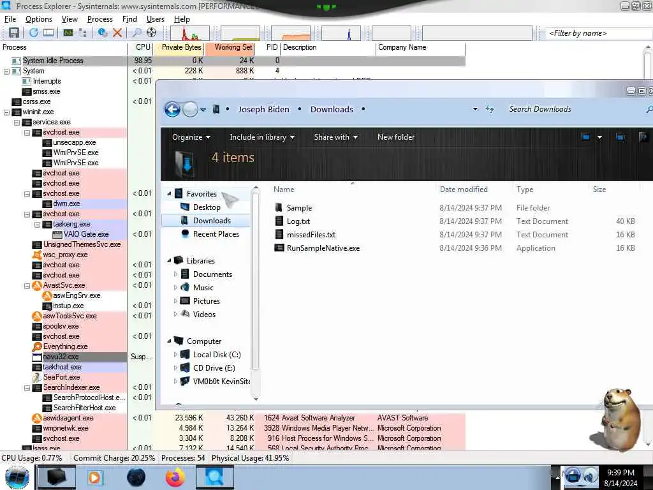
Task: Select the VAIO Gate.exe process
Action: 86,234
